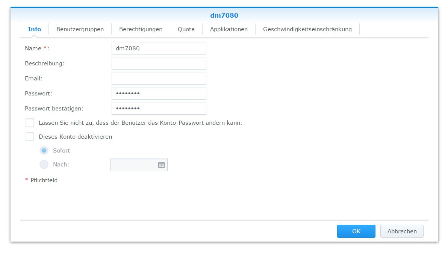Click the Email input field
The height and width of the screenshot is (254, 445).
(x=159, y=78)
